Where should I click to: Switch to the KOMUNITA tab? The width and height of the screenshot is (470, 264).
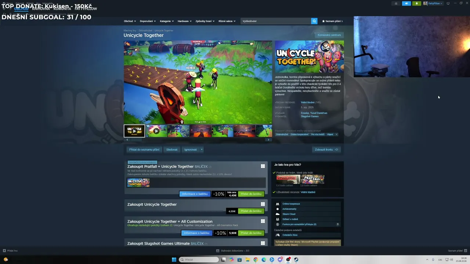coord(62,9)
